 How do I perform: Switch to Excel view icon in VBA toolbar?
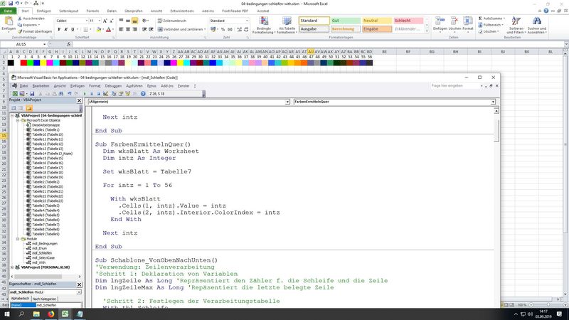tap(15, 94)
